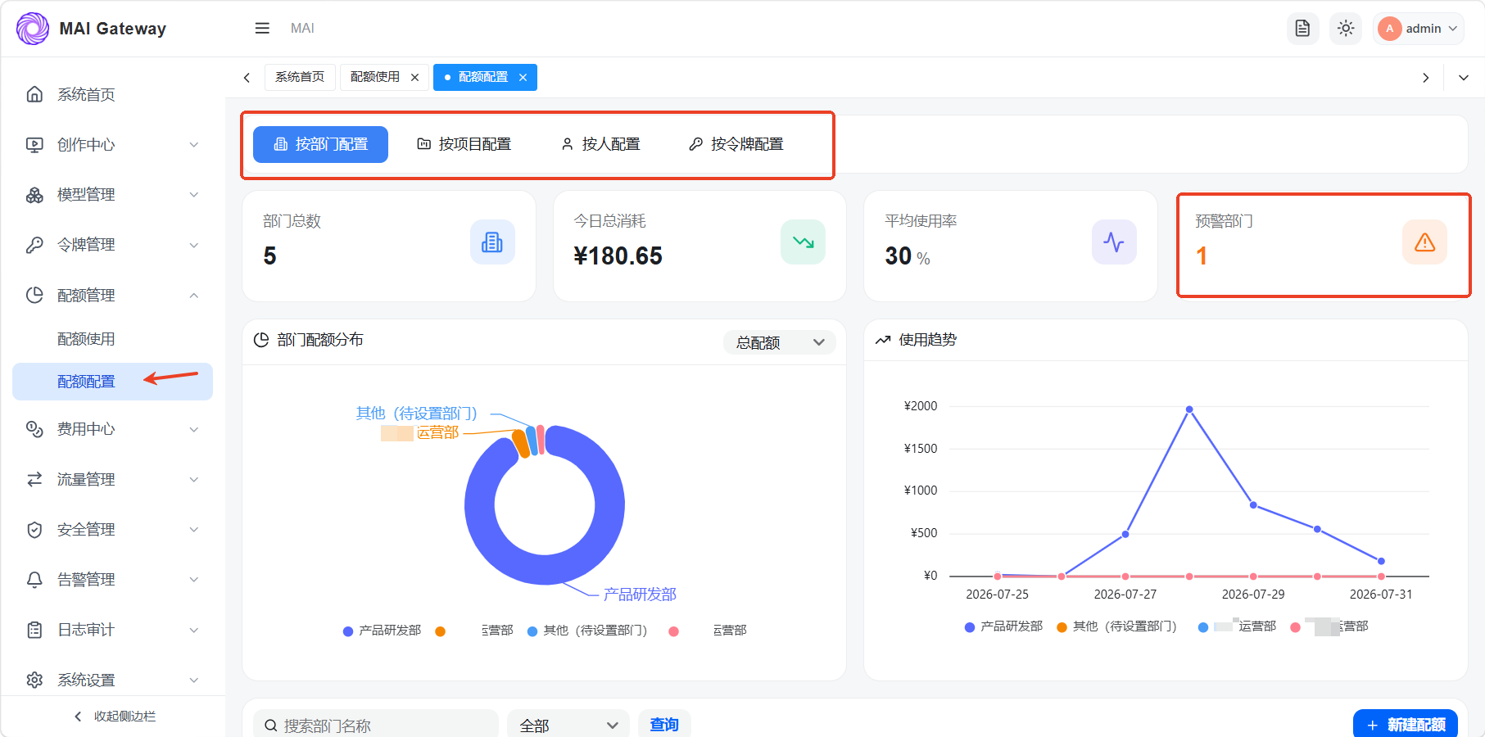Close the active 配额配置 tab with its X
Viewport: 1485px width, 737px height.
pos(523,77)
